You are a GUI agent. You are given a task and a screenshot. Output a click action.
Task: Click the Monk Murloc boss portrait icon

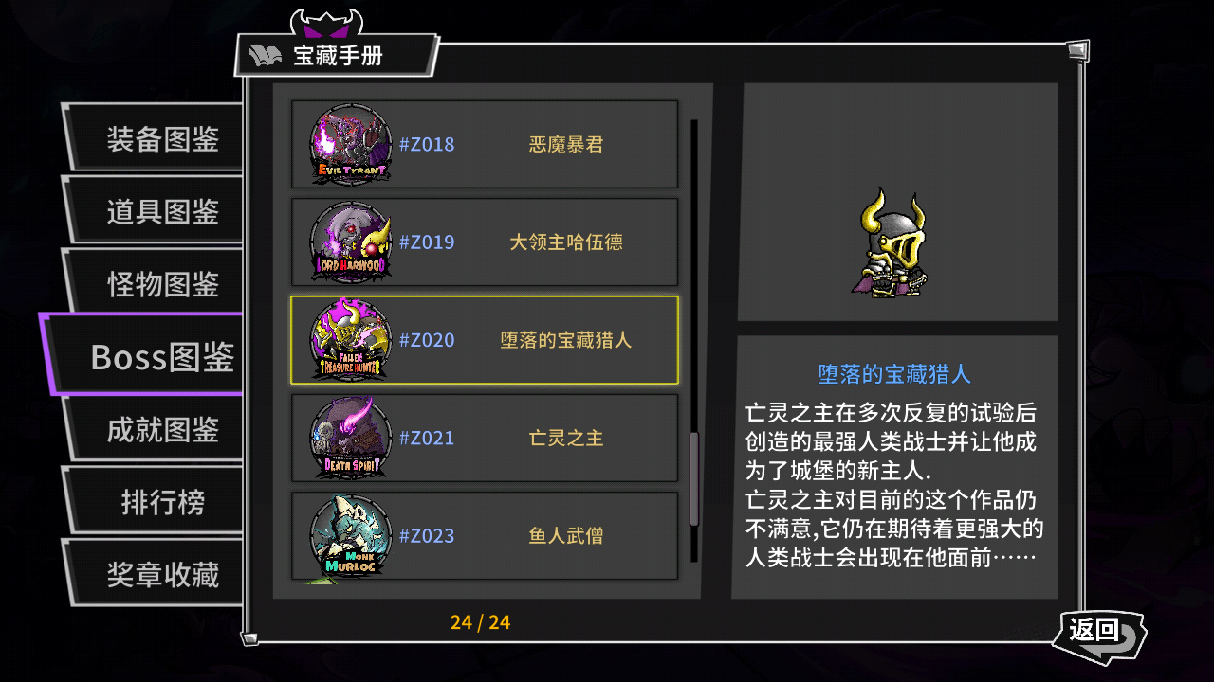click(x=351, y=535)
